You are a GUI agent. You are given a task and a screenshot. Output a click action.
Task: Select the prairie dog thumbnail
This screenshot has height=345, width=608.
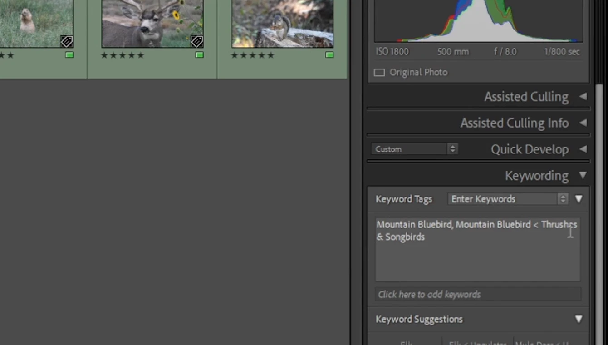pyautogui.click(x=36, y=24)
